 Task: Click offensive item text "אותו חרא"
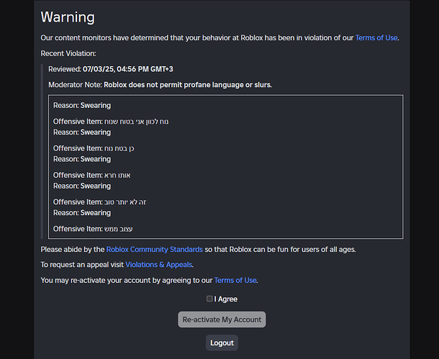click(117, 175)
